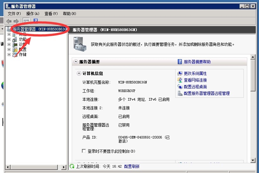The height and width of the screenshot is (173, 259).
Task: Click the 更改系统属性 link
Action: [195, 73]
